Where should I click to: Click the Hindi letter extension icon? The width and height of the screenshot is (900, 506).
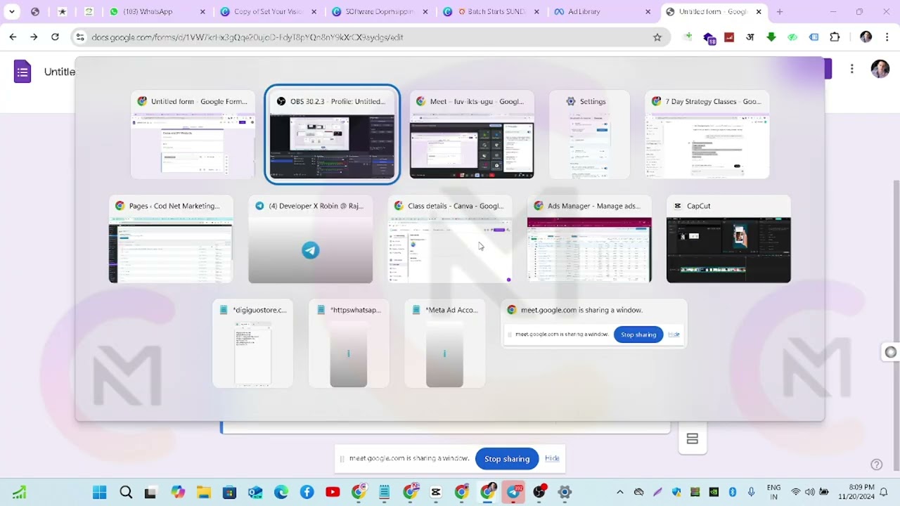pos(750,37)
